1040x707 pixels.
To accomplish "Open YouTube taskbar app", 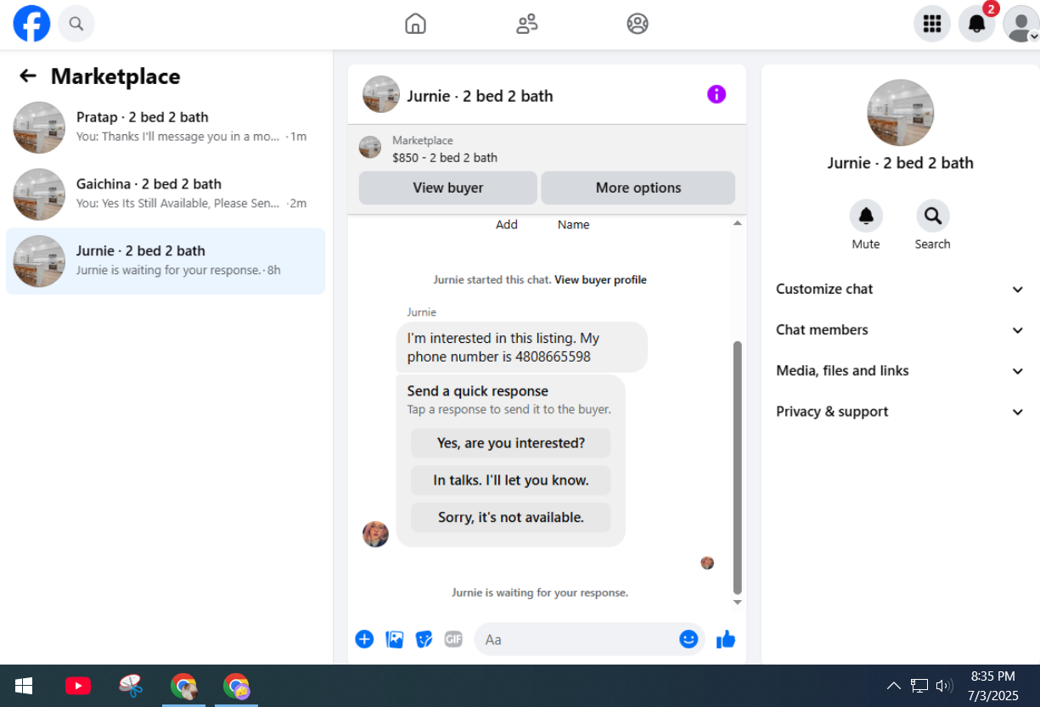I will (78, 686).
